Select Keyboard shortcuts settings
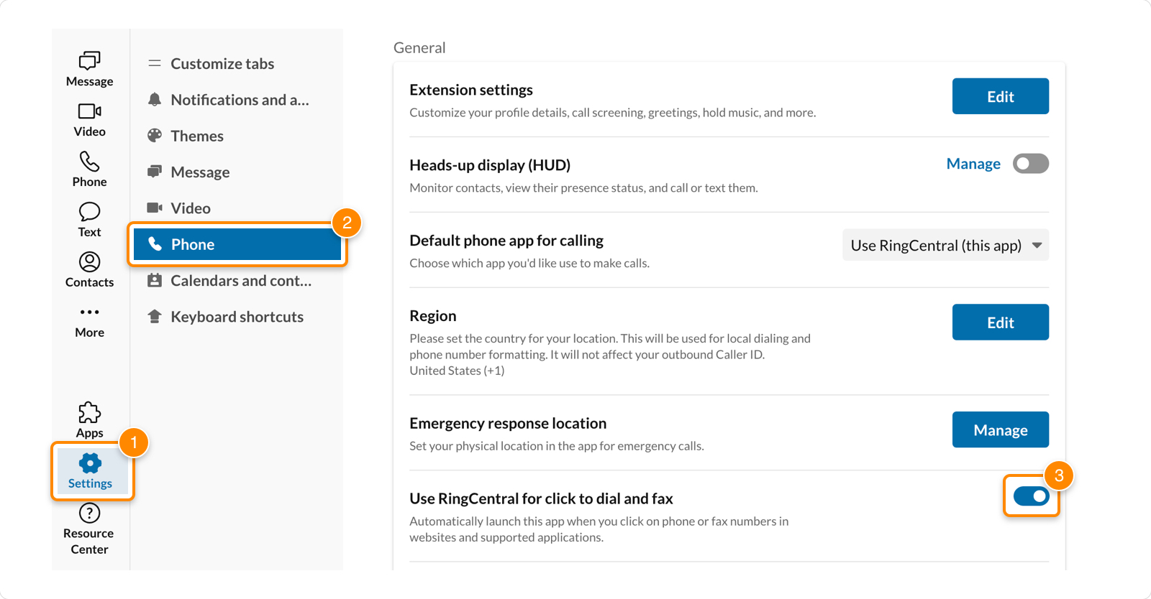The image size is (1151, 599). 237,316
